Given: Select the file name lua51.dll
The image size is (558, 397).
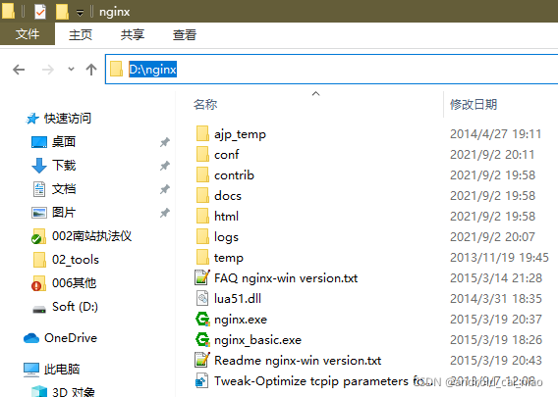Looking at the screenshot, I should coord(238,299).
